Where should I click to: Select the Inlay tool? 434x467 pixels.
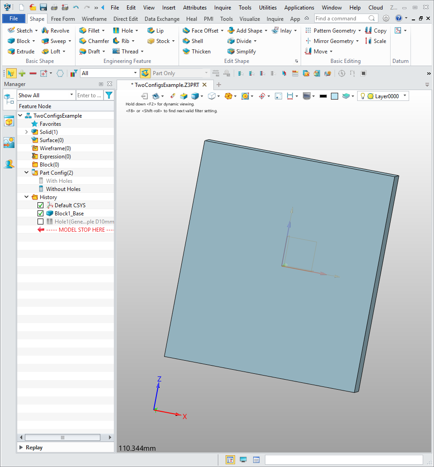click(281, 31)
